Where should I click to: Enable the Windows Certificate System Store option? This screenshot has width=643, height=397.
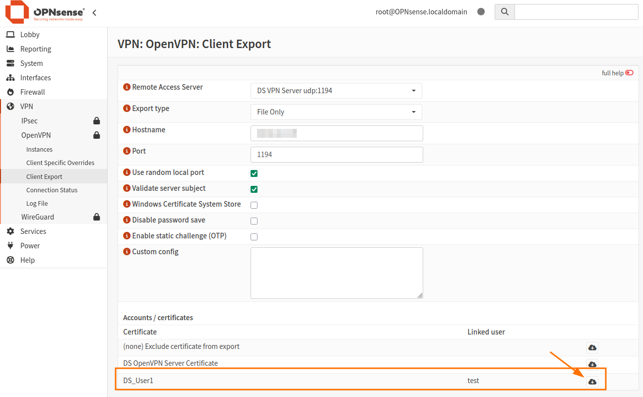pyautogui.click(x=254, y=205)
